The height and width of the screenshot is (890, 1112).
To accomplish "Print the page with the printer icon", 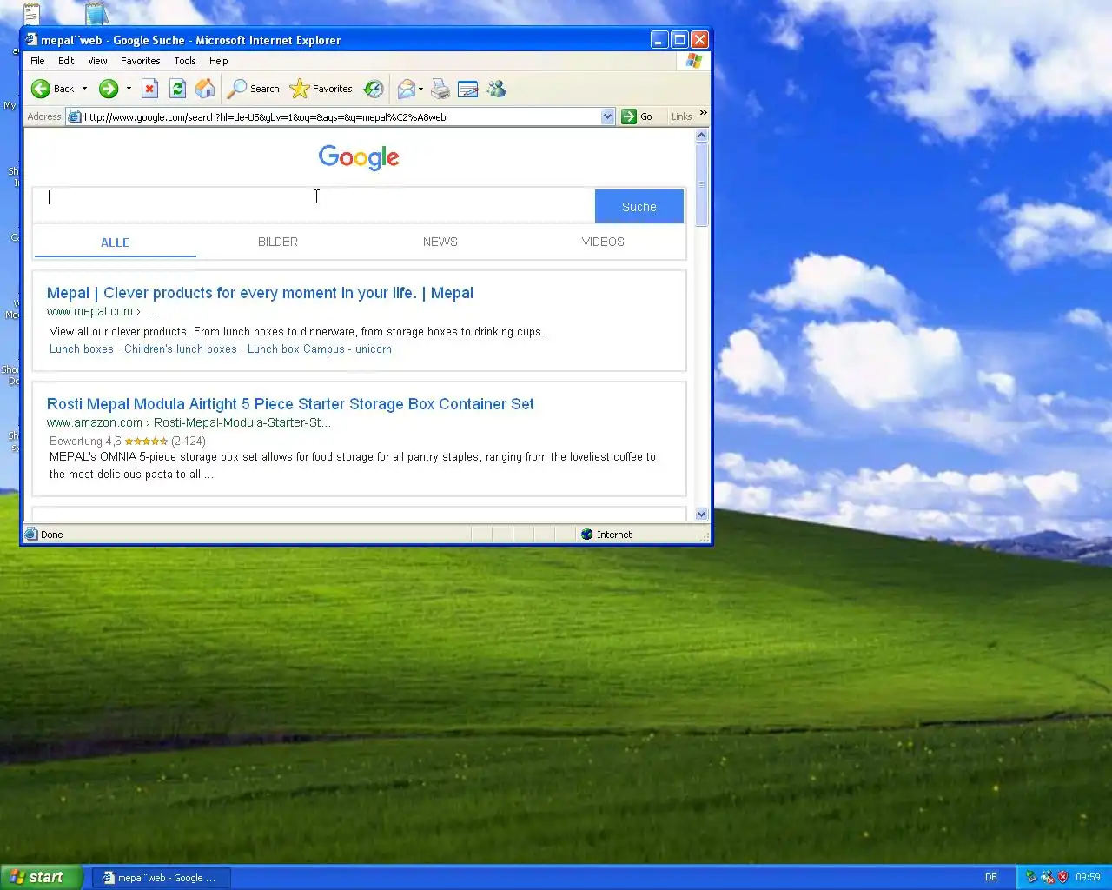I will (x=440, y=89).
